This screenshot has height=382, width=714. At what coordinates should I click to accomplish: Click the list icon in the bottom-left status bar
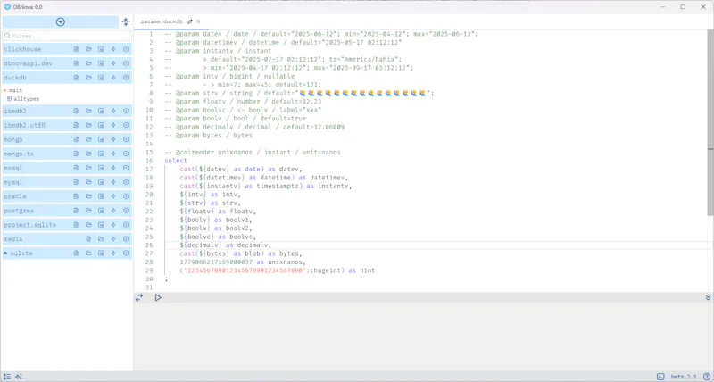[7, 377]
